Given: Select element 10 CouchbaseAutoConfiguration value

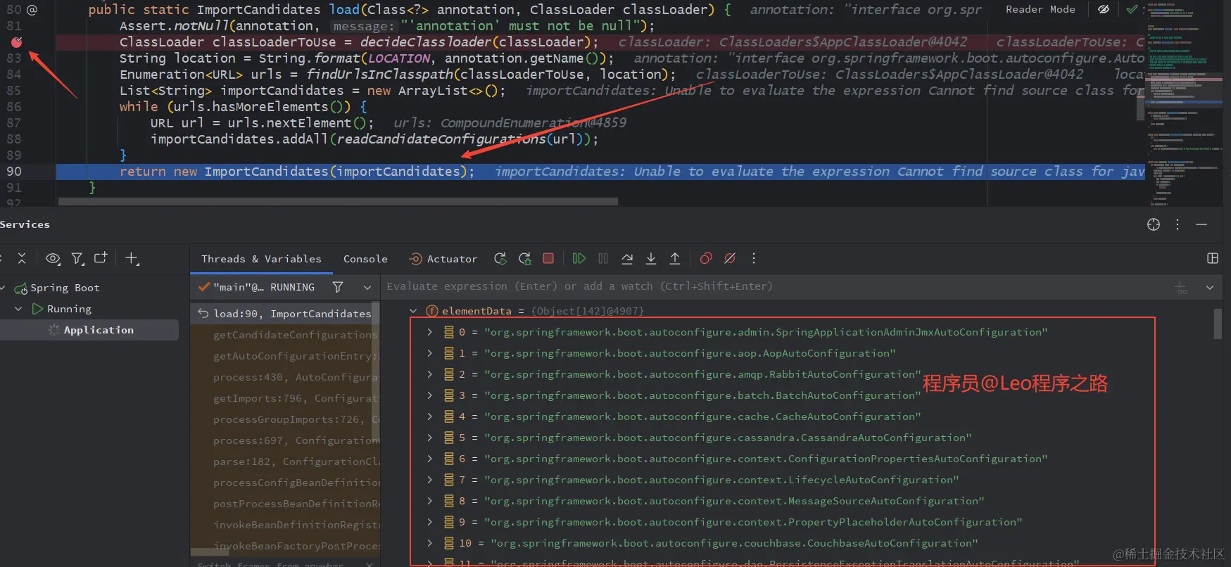Looking at the screenshot, I should click(x=734, y=543).
